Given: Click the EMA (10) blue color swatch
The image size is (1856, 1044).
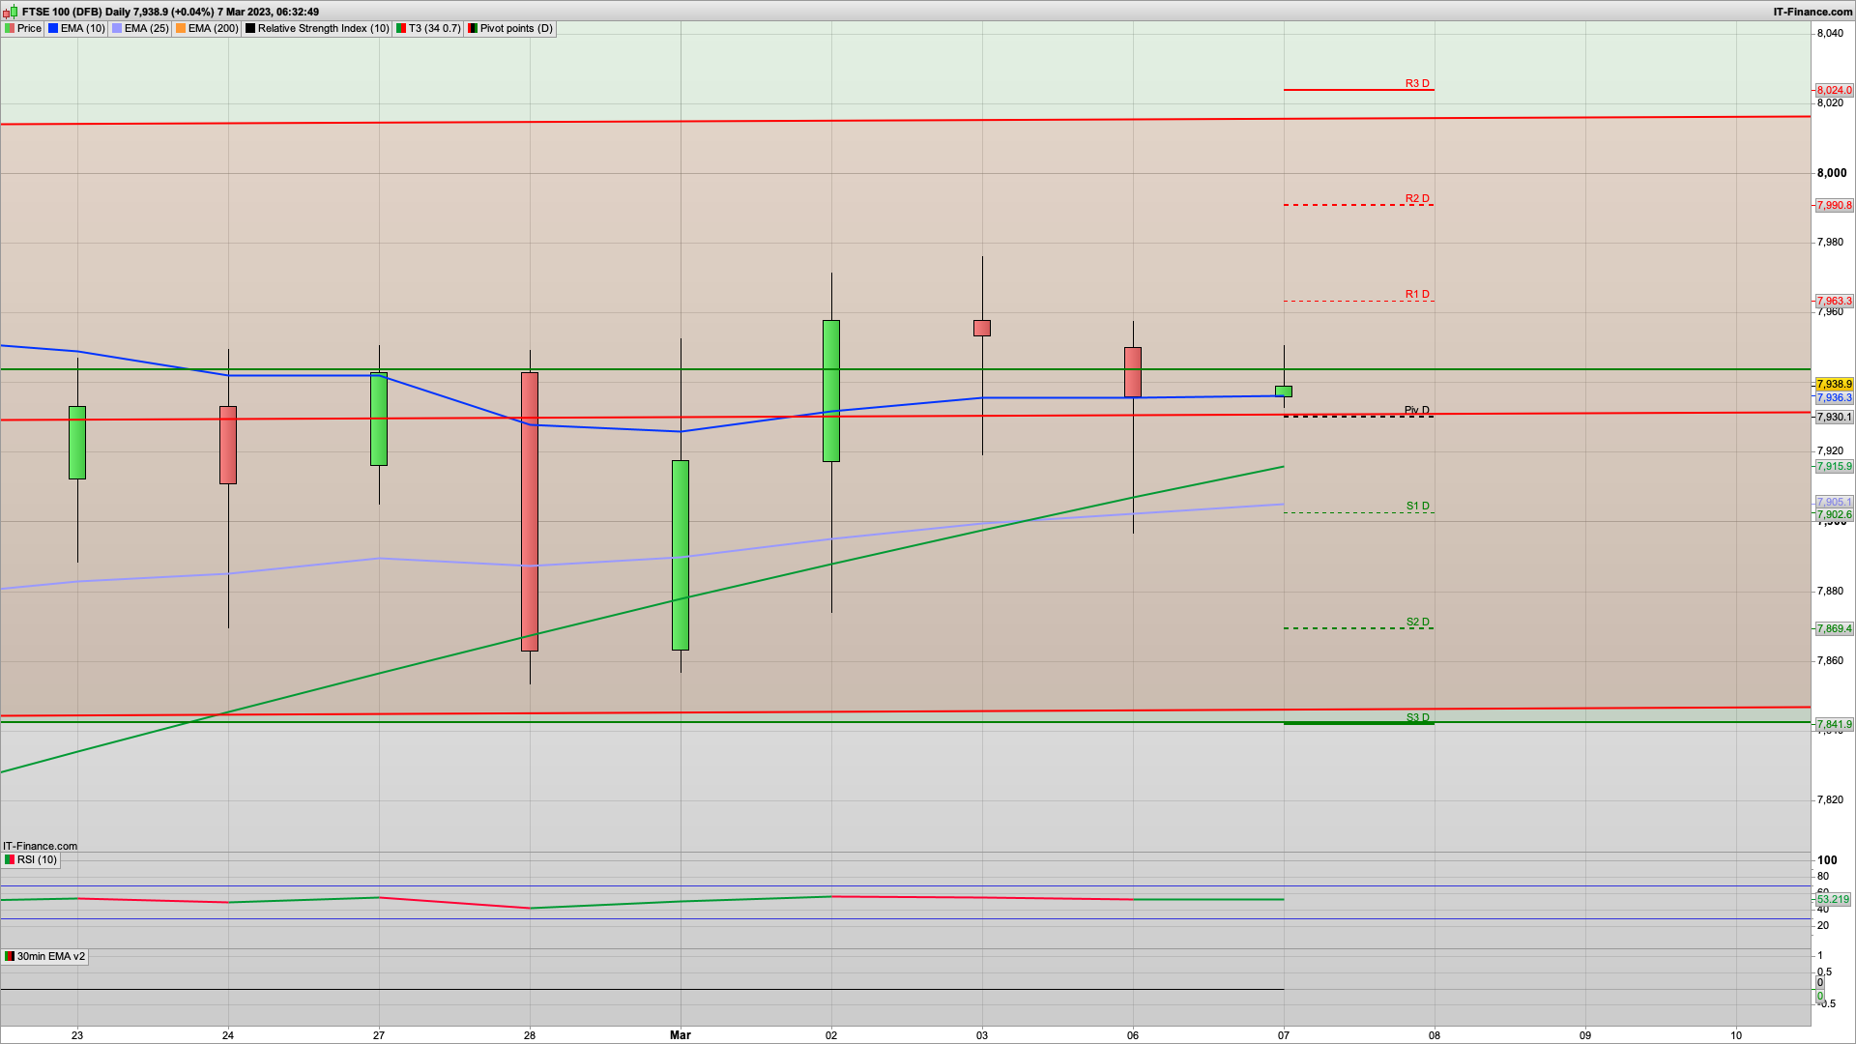Looking at the screenshot, I should coord(53,28).
